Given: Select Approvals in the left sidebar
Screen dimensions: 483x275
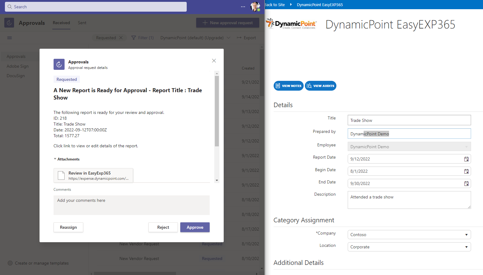Looking at the screenshot, I should pos(16,56).
